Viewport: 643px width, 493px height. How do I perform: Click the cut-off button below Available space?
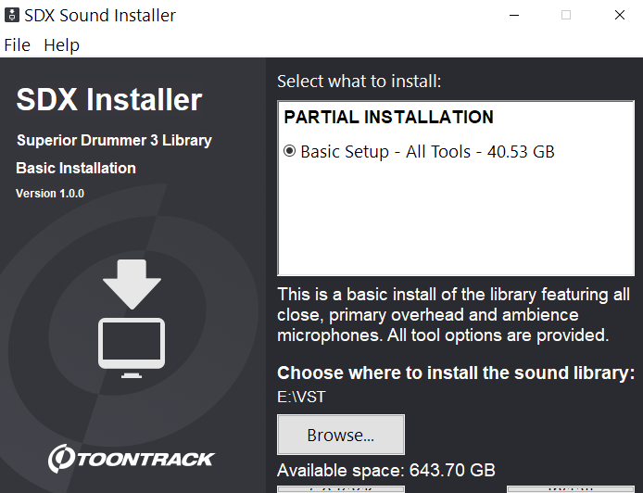click(x=340, y=488)
